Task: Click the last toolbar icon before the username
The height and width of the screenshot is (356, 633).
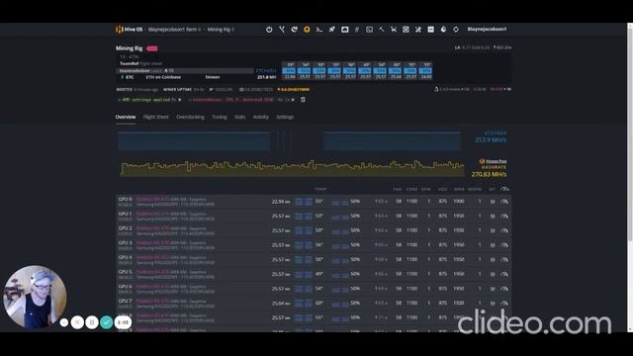Action: click(x=456, y=30)
